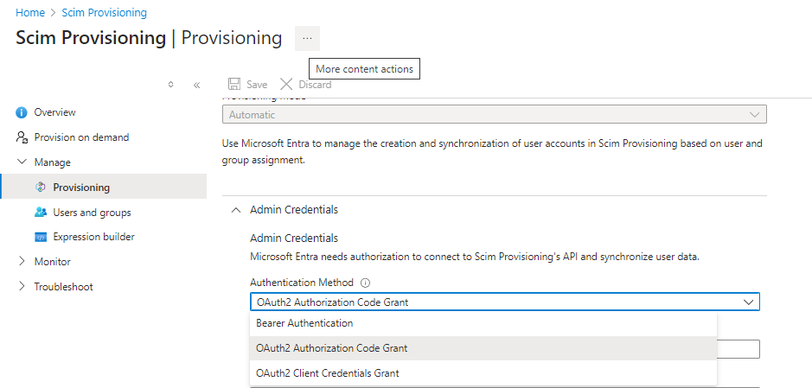This screenshot has height=388, width=812.
Task: Click the Users and groups icon
Action: coord(41,212)
